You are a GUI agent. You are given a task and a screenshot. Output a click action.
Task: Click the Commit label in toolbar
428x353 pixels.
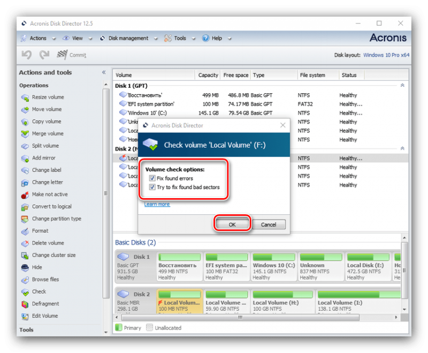(x=78, y=55)
